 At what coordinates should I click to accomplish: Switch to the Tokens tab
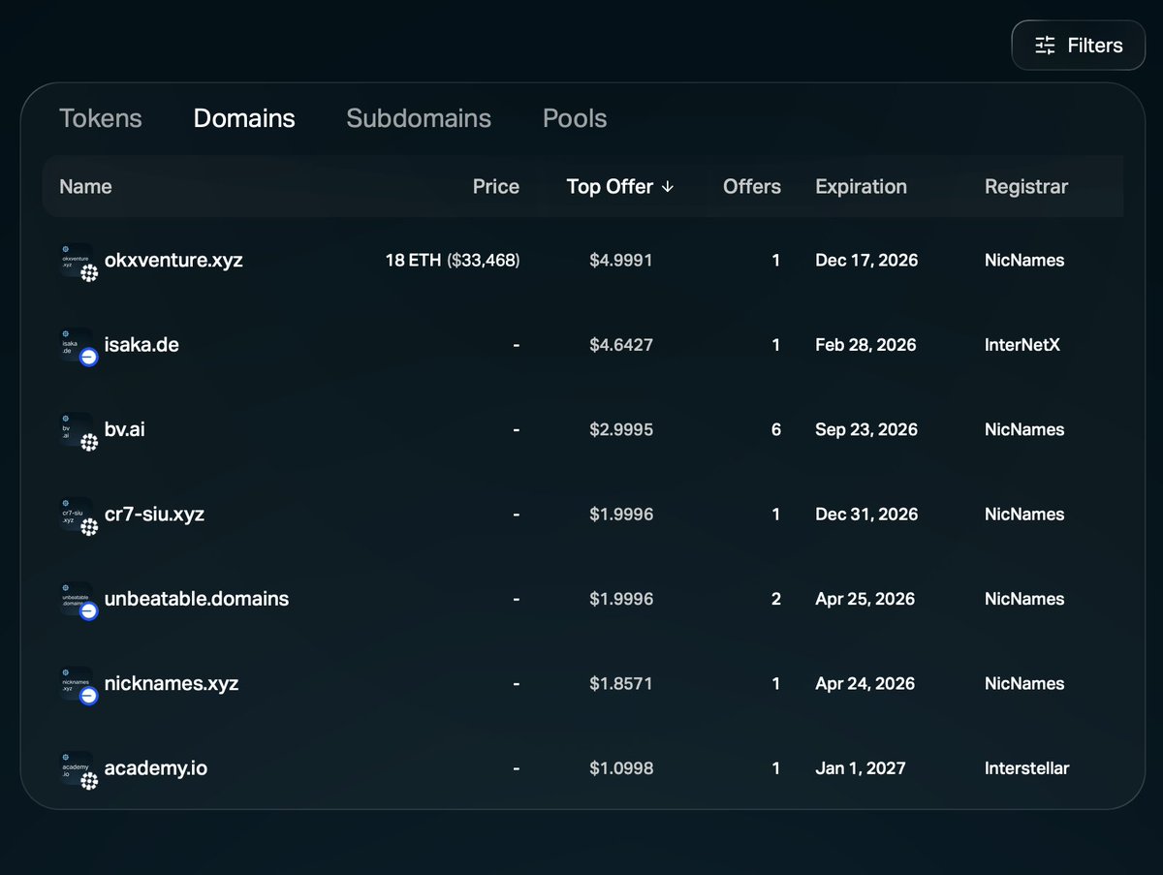click(x=101, y=118)
